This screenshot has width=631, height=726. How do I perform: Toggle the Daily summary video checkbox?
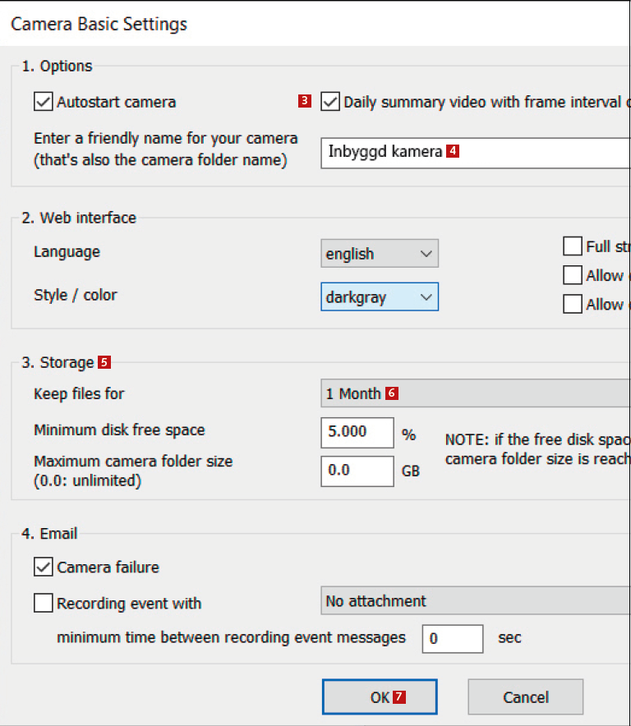(x=330, y=103)
